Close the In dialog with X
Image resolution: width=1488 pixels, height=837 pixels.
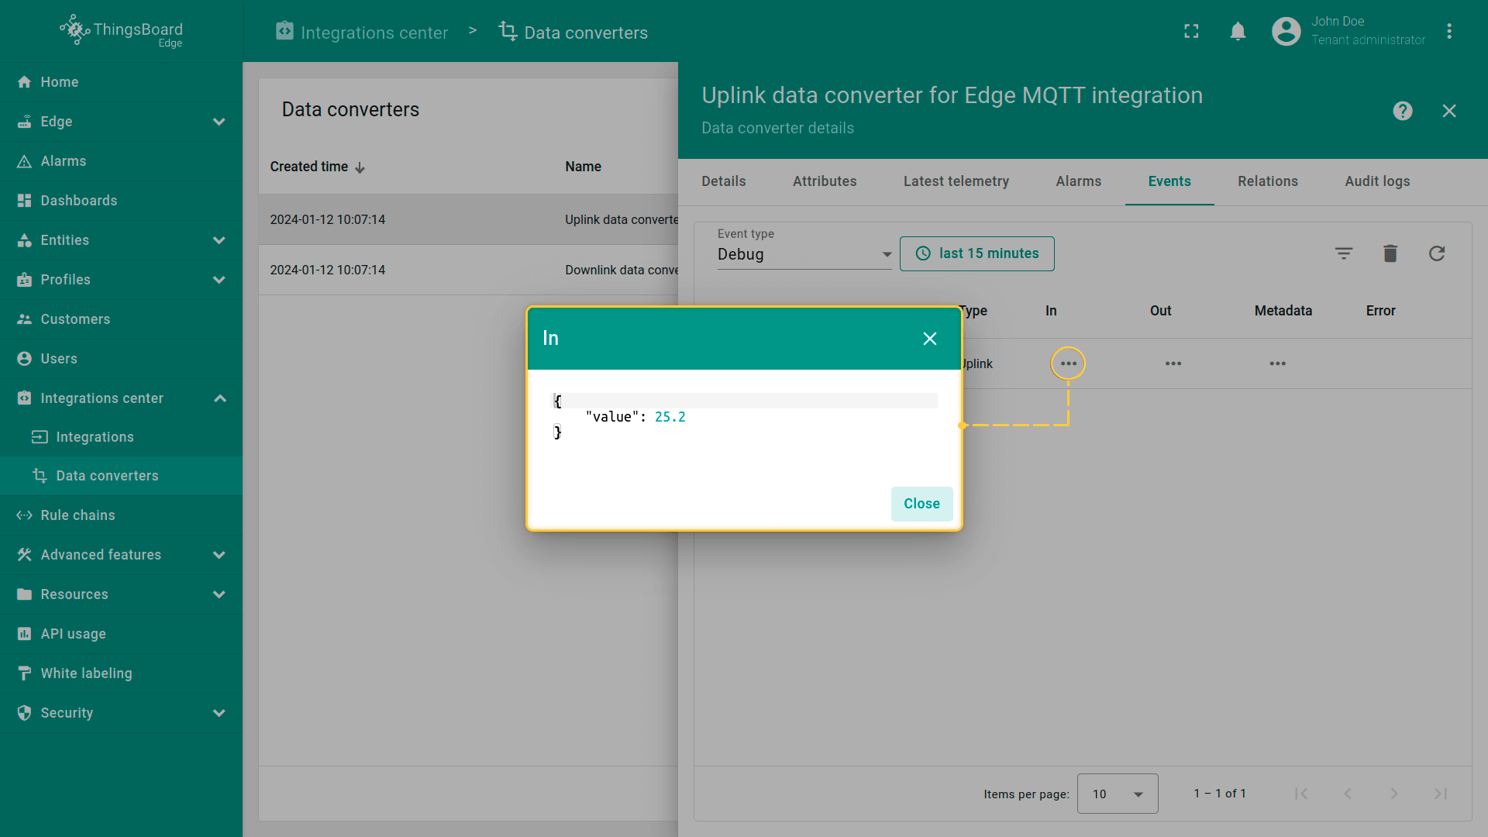click(x=929, y=339)
